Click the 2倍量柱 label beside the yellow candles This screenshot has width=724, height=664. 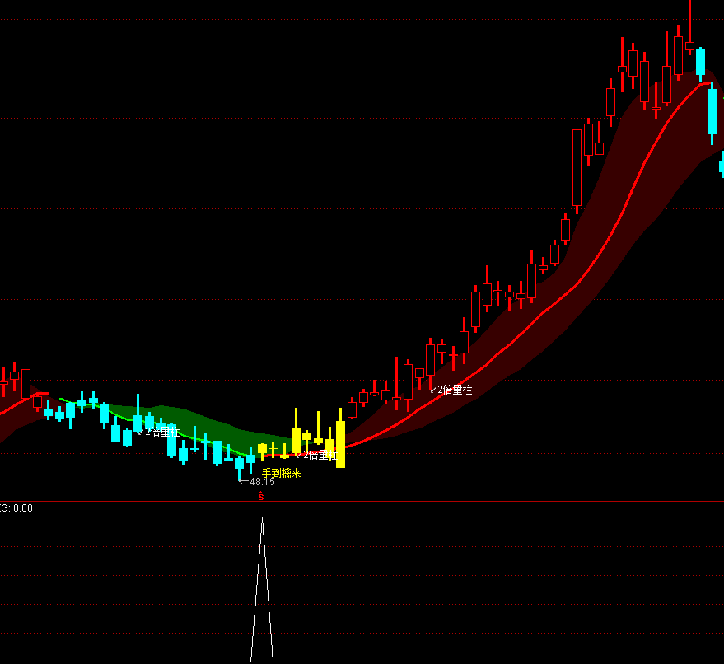pos(320,455)
